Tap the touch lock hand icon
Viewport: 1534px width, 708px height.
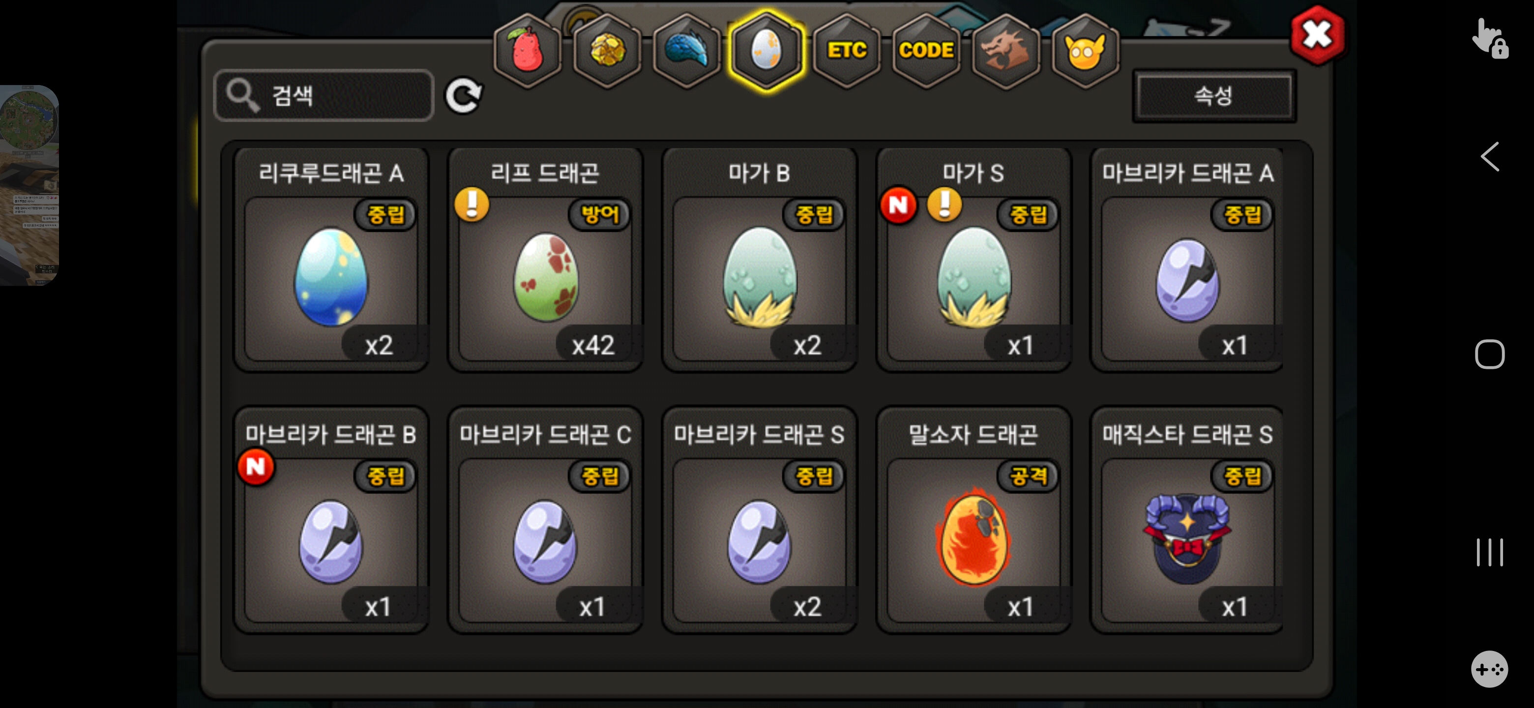tap(1489, 38)
